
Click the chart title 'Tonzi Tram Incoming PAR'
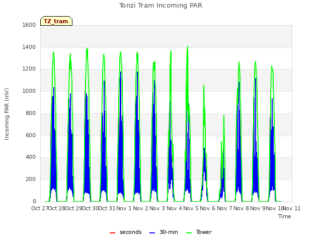click(x=160, y=6)
